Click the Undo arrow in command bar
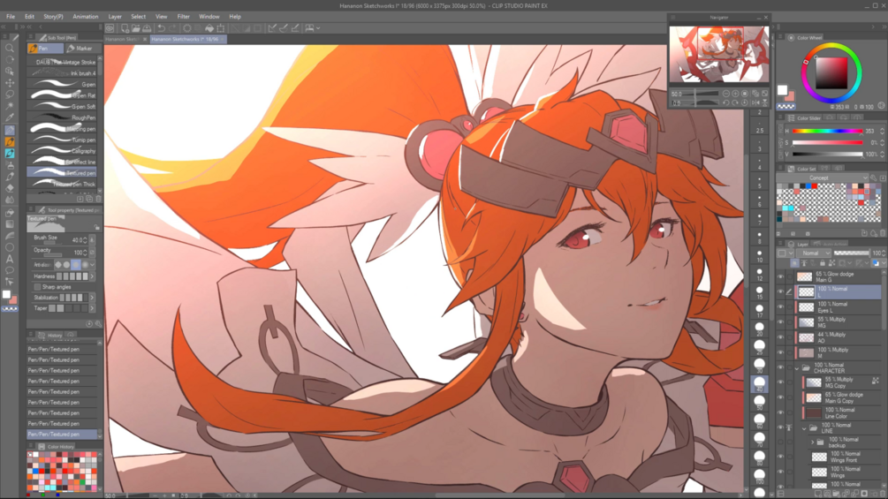This screenshot has height=499, width=888. coord(162,27)
